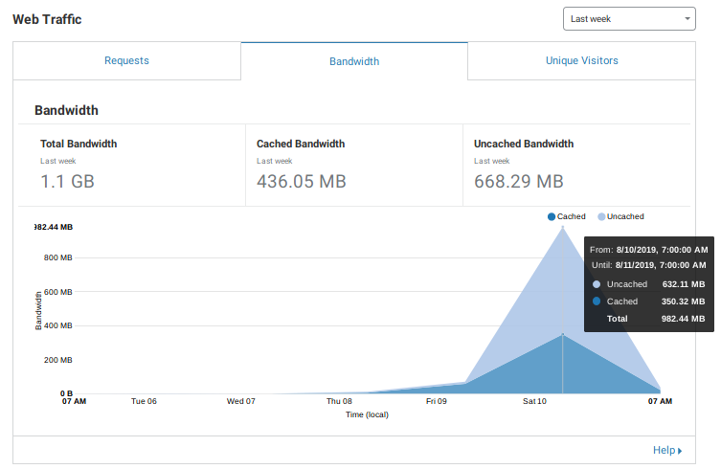The image size is (721, 469).
Task: Click the peak data point of Uncached area
Action: [563, 227]
